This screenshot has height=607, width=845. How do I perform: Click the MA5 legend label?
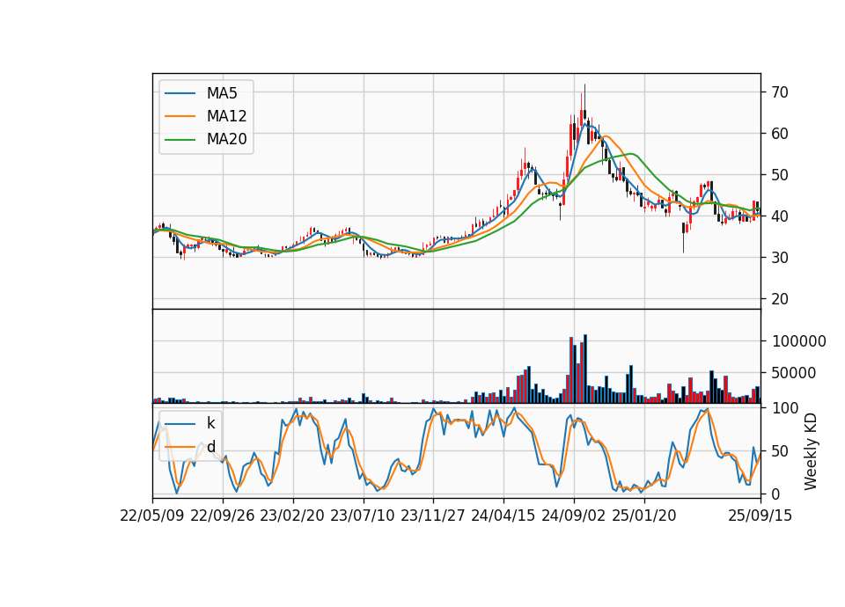[222, 93]
